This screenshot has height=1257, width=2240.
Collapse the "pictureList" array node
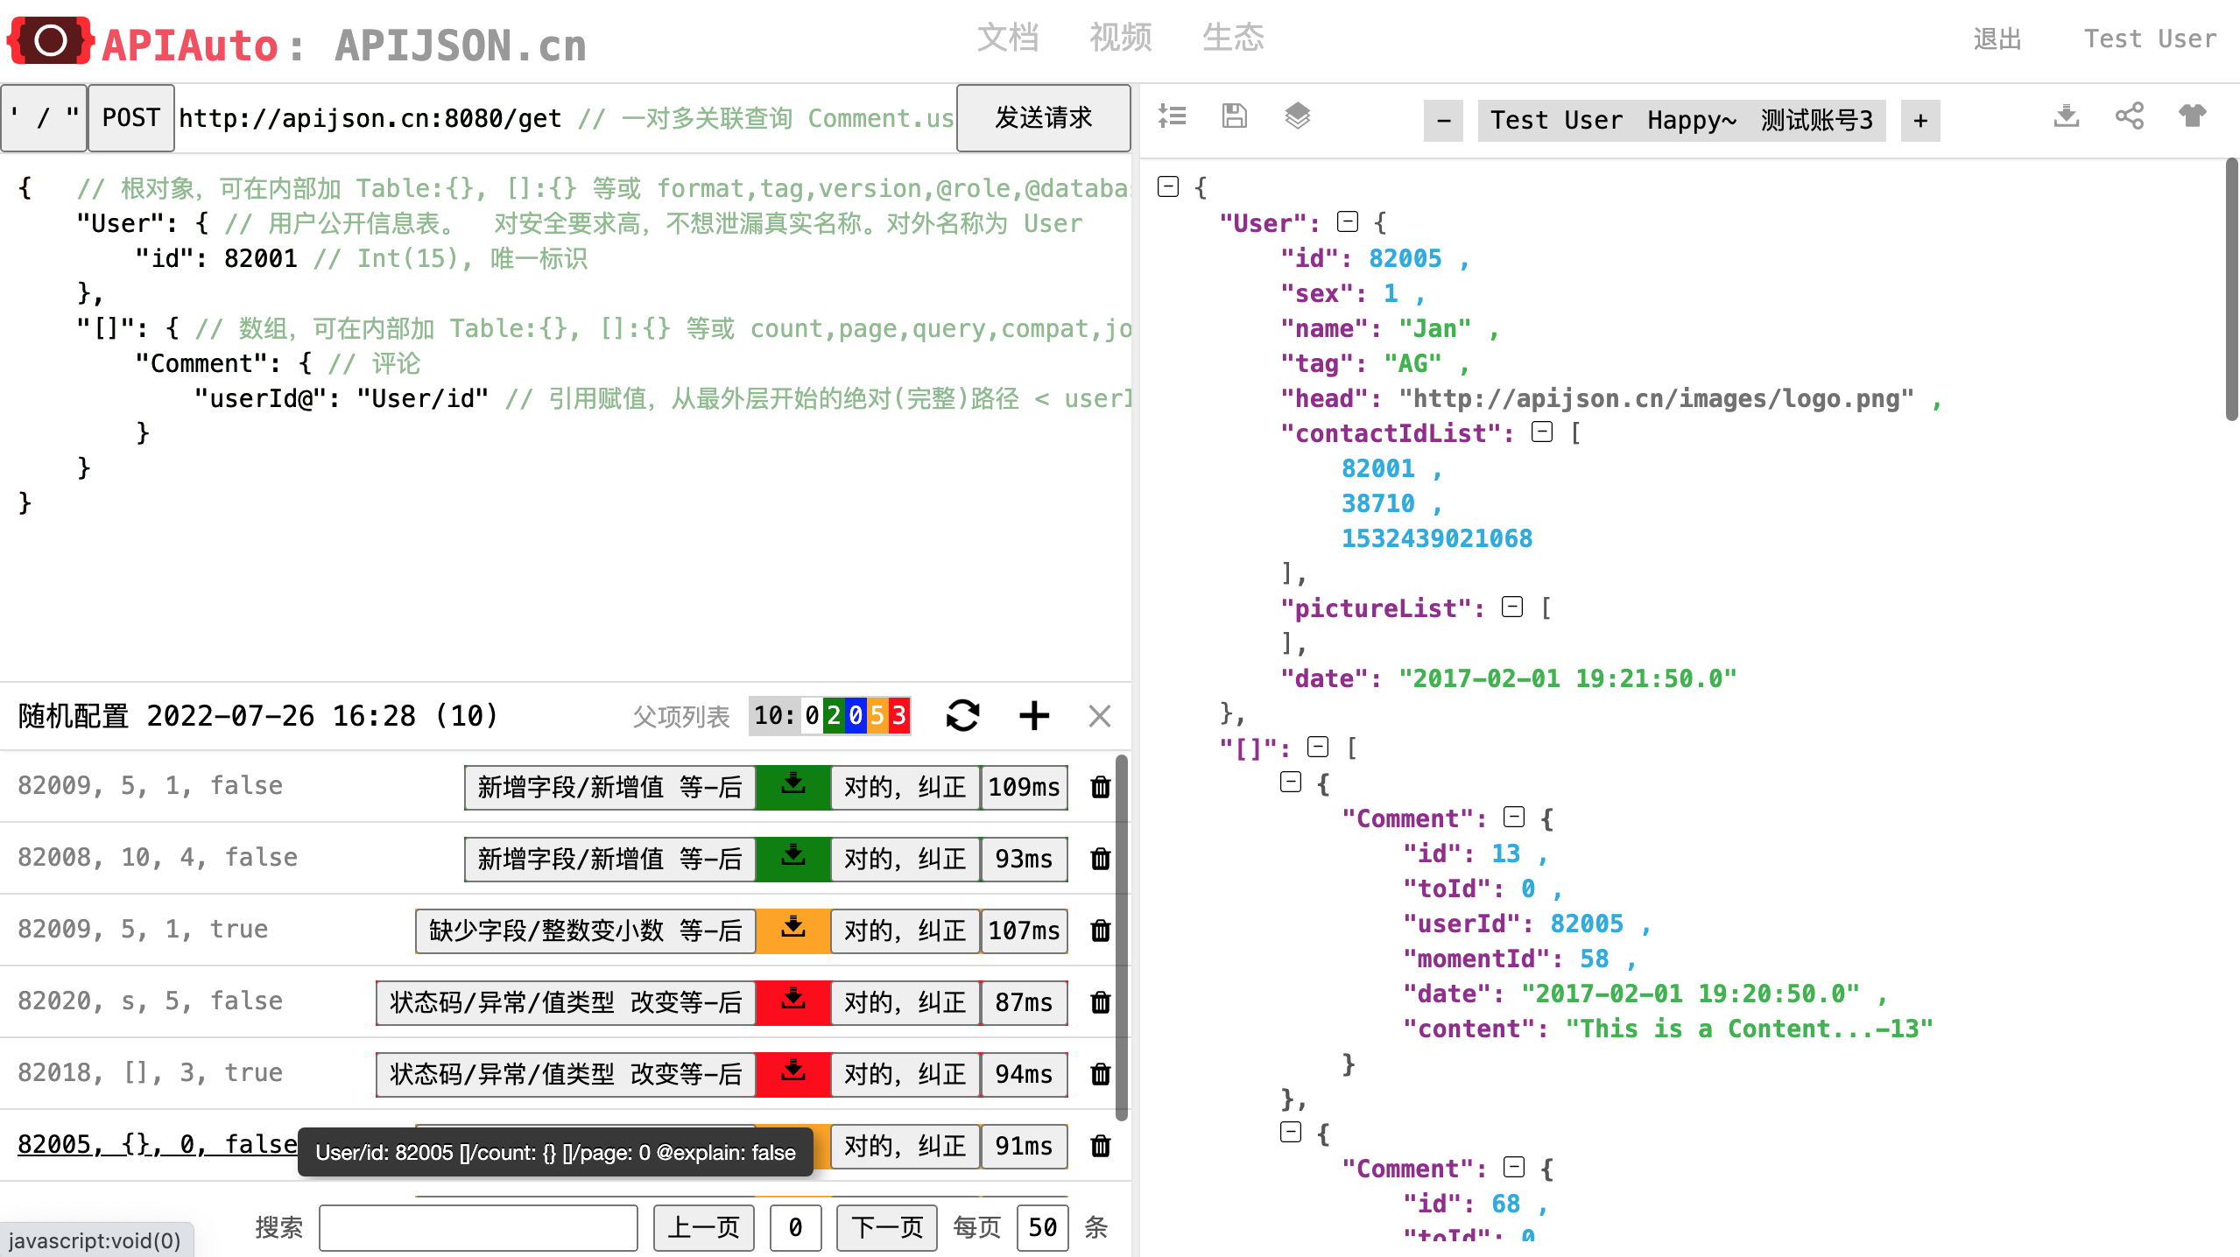[x=1511, y=607]
